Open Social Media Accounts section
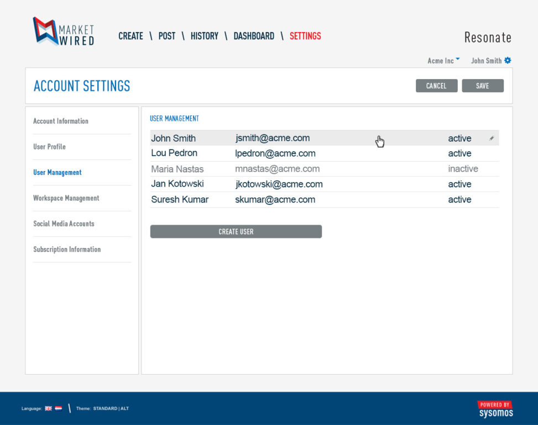Viewport: 538px width, 425px height. pos(64,224)
